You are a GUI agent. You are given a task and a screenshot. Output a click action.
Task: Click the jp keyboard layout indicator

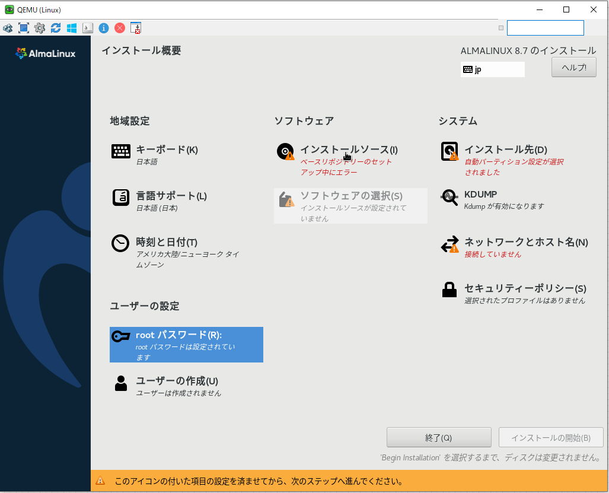493,69
